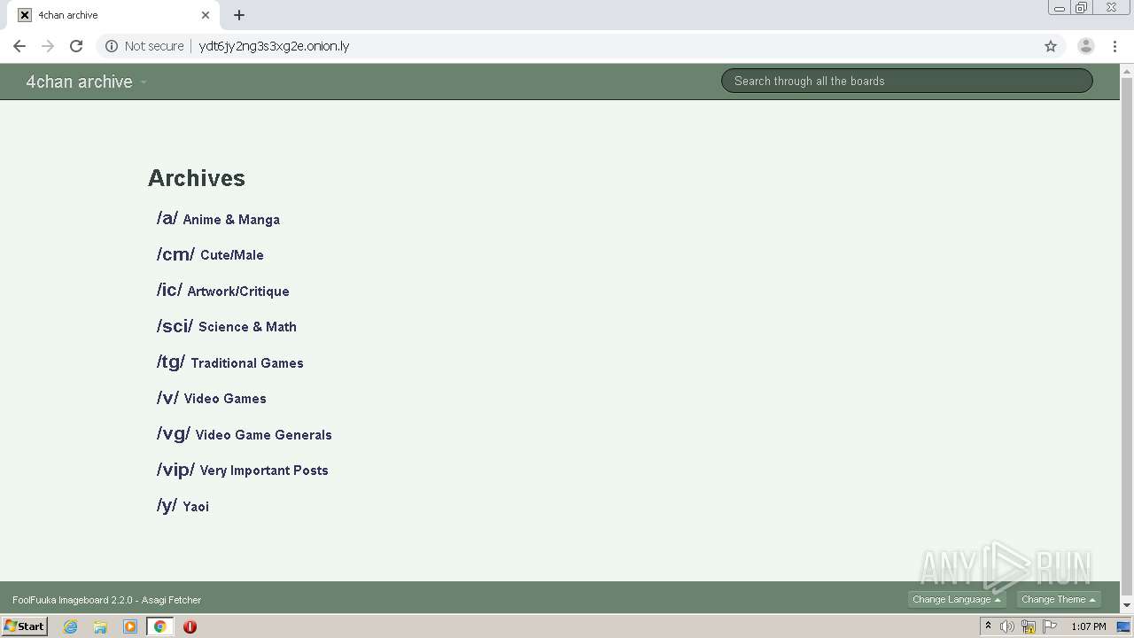Open the network tray icon

(x=1029, y=626)
